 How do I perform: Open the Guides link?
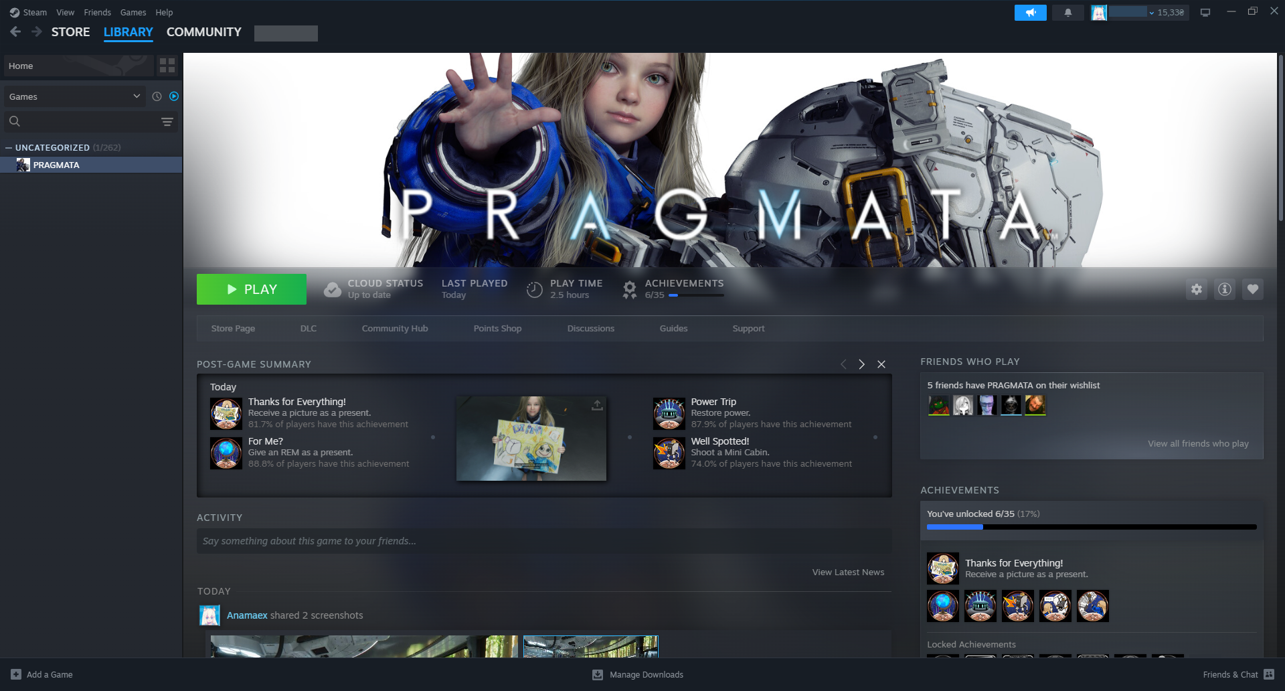tap(673, 328)
